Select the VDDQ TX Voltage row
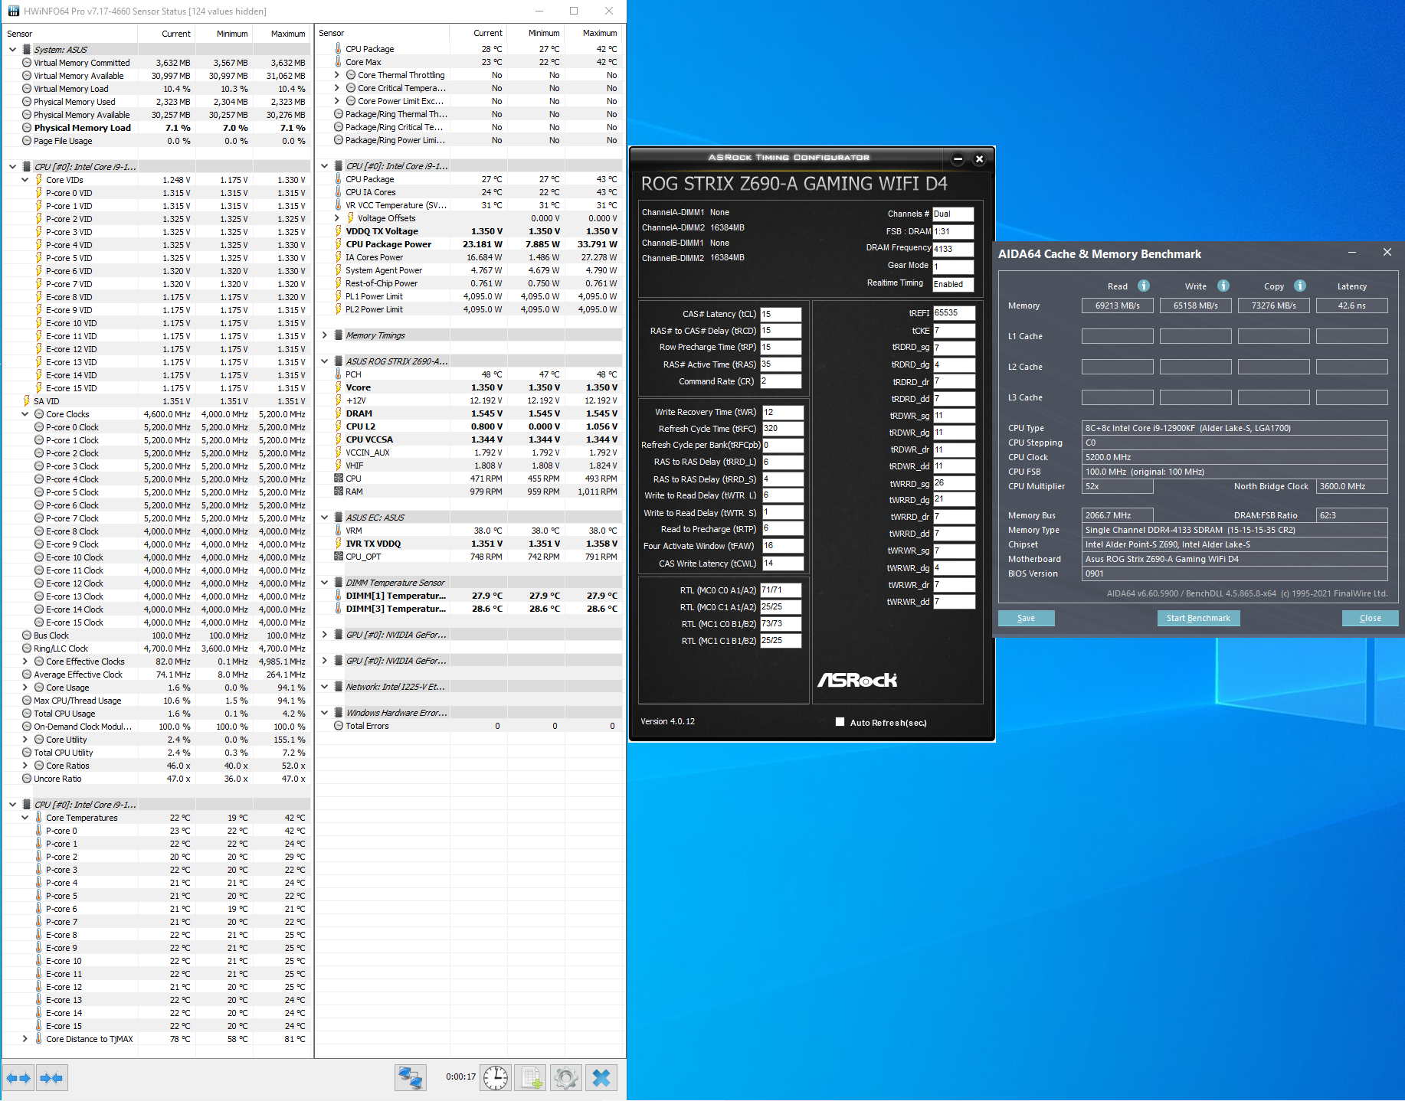This screenshot has width=1405, height=1101. point(468,231)
